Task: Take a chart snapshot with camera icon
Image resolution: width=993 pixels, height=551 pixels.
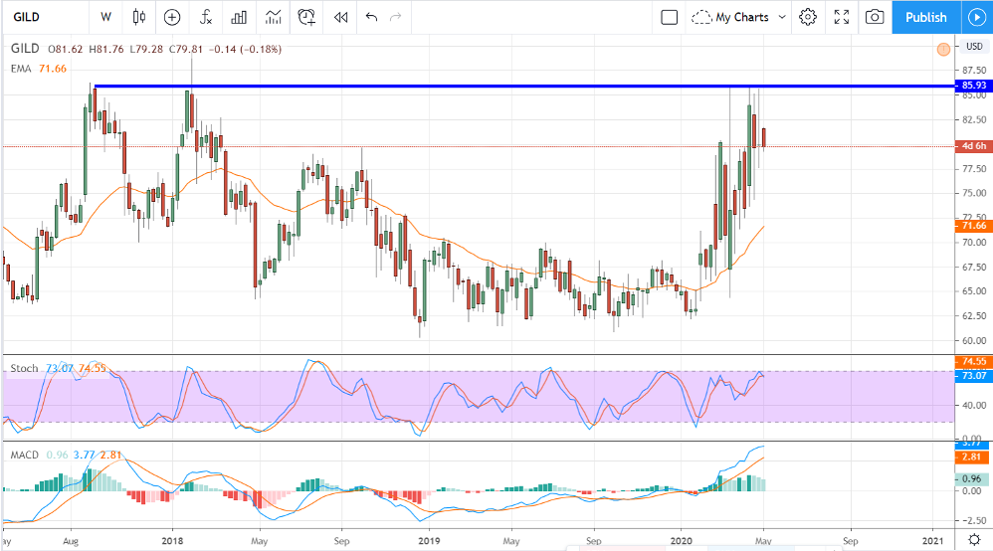Action: pyautogui.click(x=875, y=17)
